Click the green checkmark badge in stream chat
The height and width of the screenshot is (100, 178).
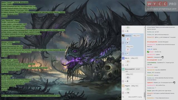click(148, 52)
